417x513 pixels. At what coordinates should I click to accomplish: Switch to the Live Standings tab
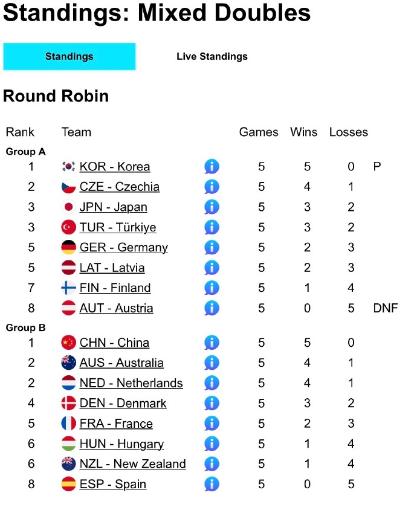212,57
